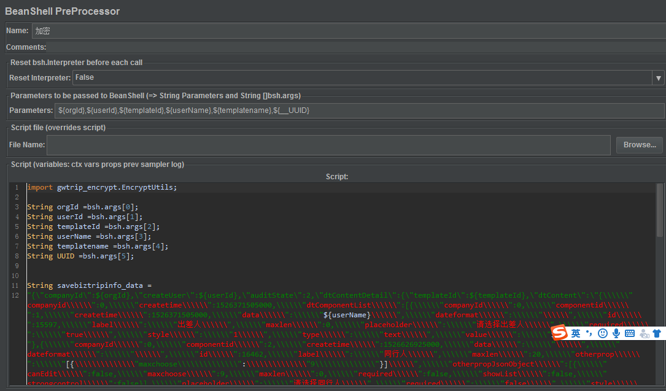Click the 'String templatename =bsh.args[4];' line
This screenshot has width=666, height=391.
[x=98, y=246]
